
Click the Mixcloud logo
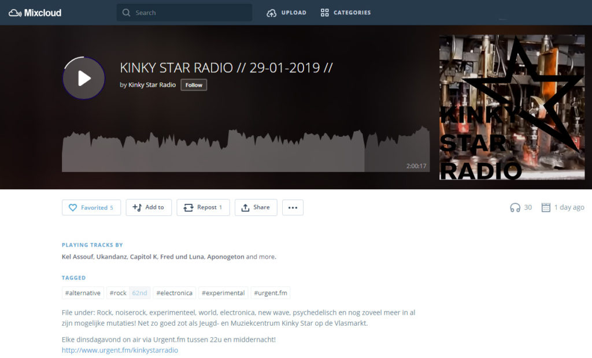[35, 13]
